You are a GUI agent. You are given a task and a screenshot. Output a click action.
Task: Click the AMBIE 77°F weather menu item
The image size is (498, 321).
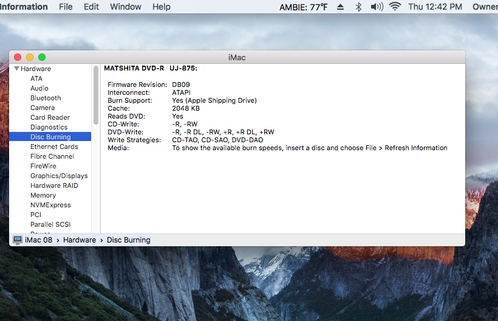click(303, 7)
